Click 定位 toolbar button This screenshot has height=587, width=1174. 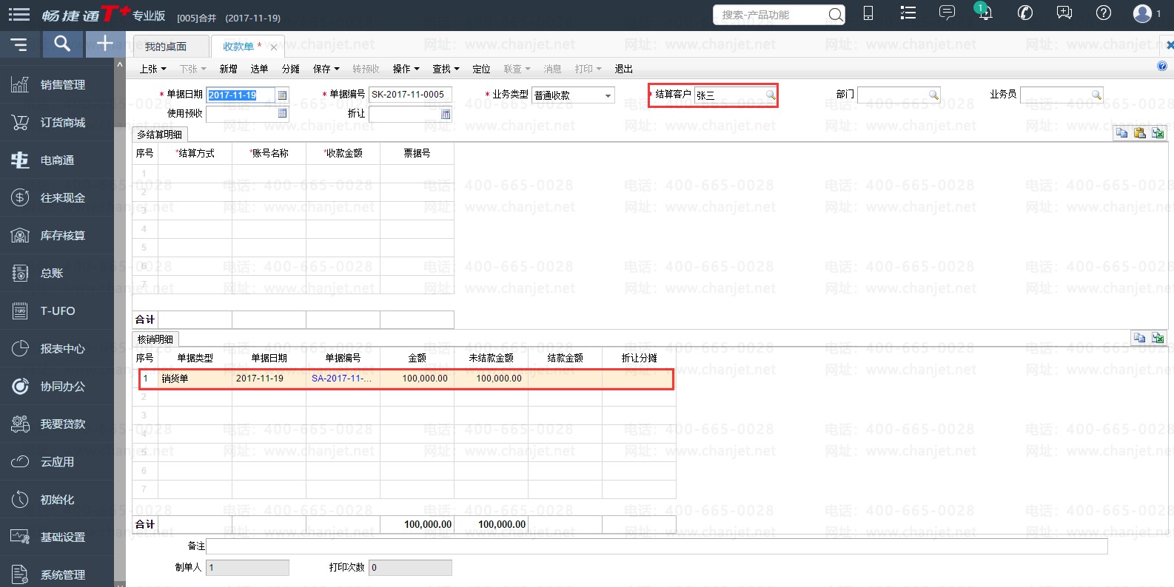481,69
